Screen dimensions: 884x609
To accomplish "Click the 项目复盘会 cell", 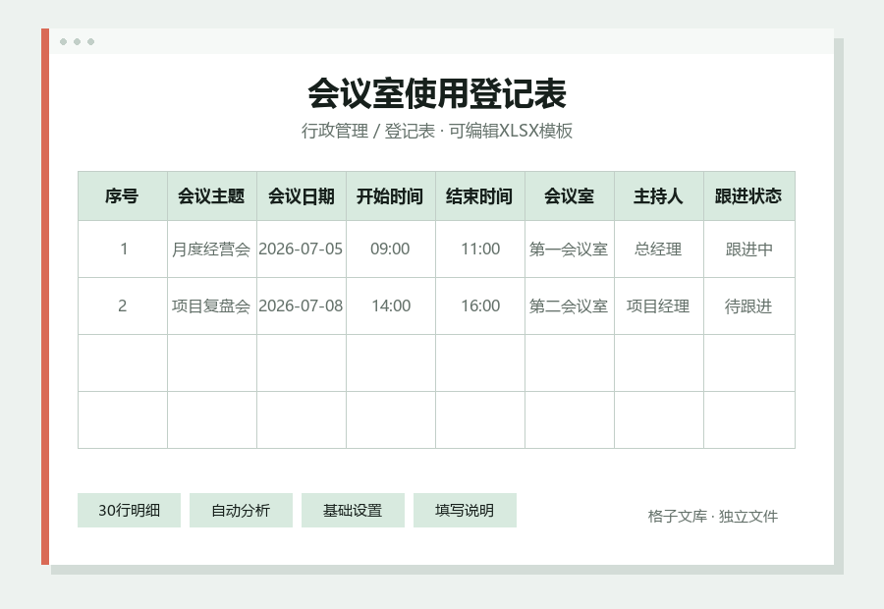I will [212, 306].
